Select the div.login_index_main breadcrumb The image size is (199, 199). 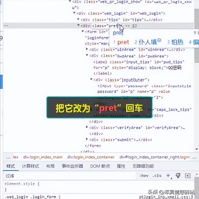[x=43, y=157]
